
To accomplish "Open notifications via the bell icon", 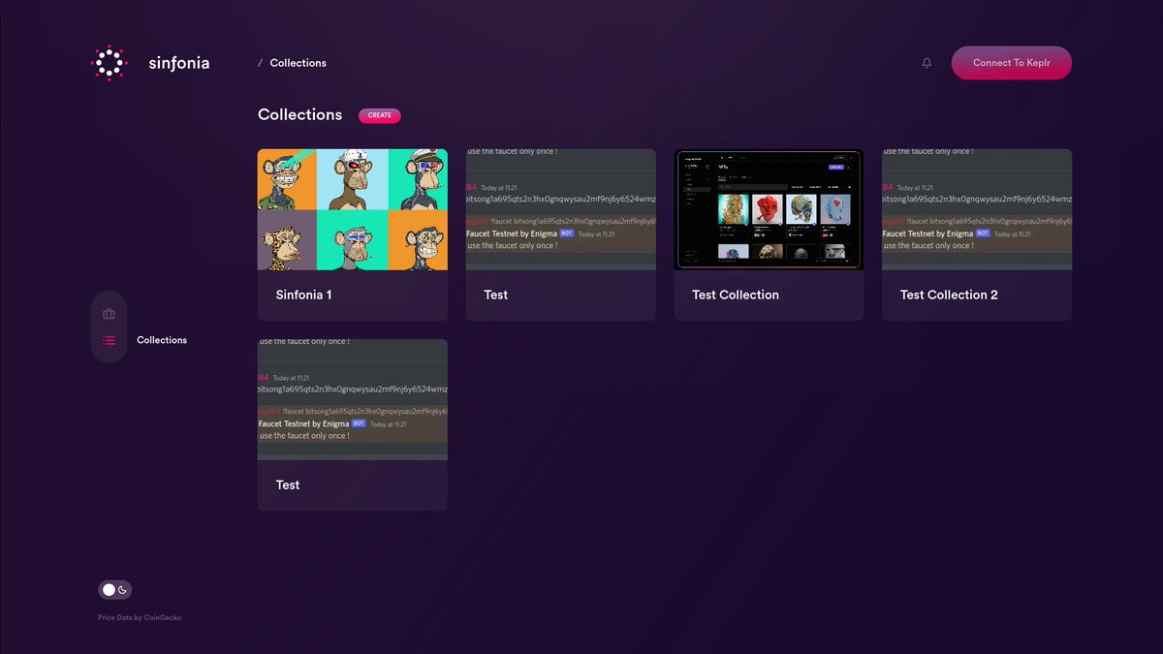I will 926,62.
